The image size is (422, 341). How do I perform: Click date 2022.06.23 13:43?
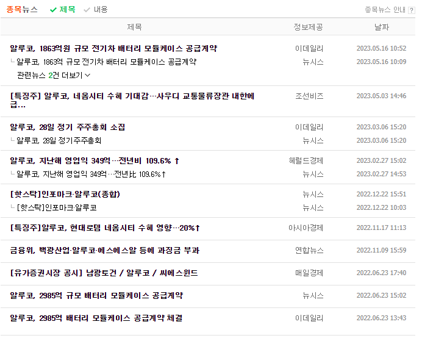381,318
